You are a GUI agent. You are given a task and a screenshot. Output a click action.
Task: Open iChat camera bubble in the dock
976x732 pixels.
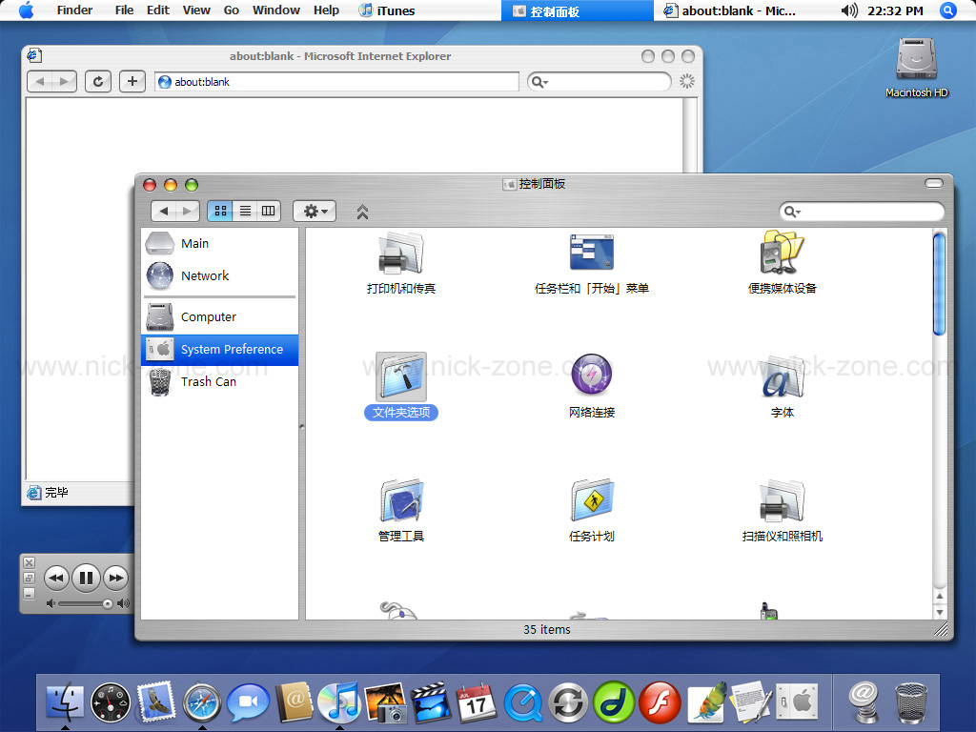tap(248, 702)
